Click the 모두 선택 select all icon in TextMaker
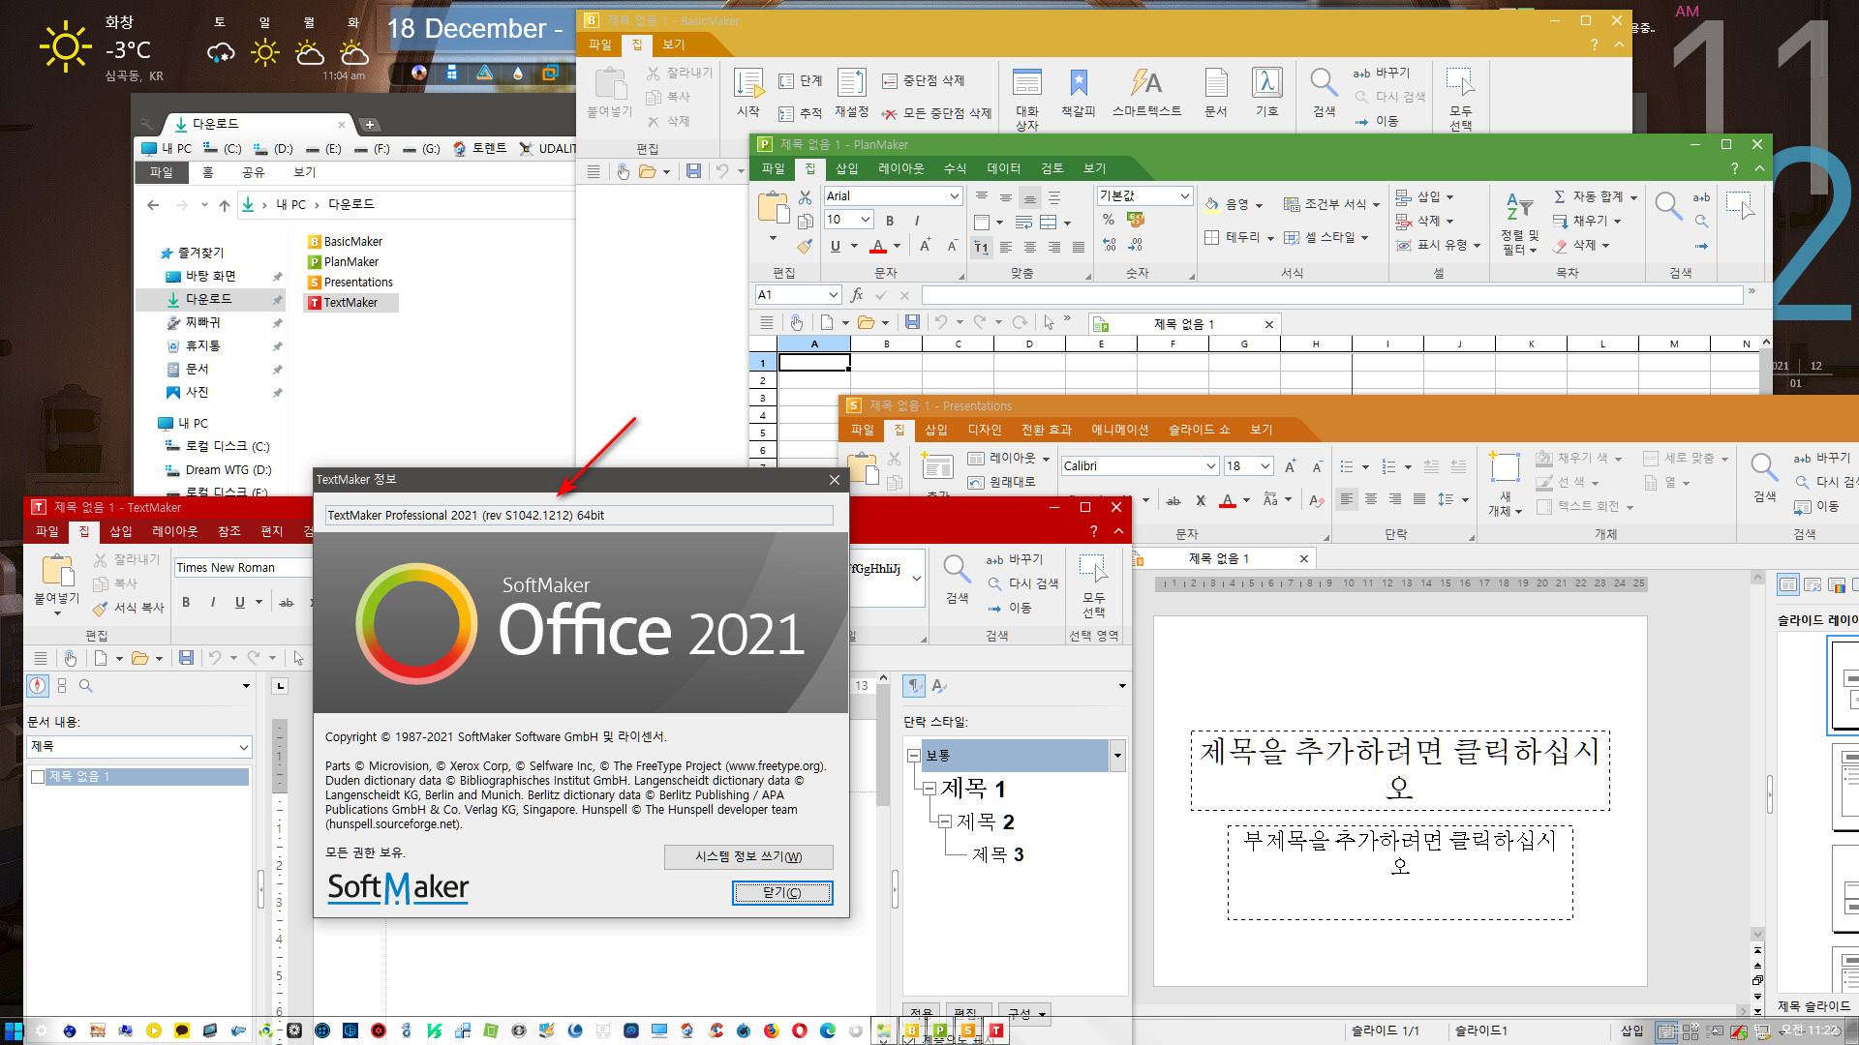This screenshot has height=1045, width=1859. click(1093, 586)
